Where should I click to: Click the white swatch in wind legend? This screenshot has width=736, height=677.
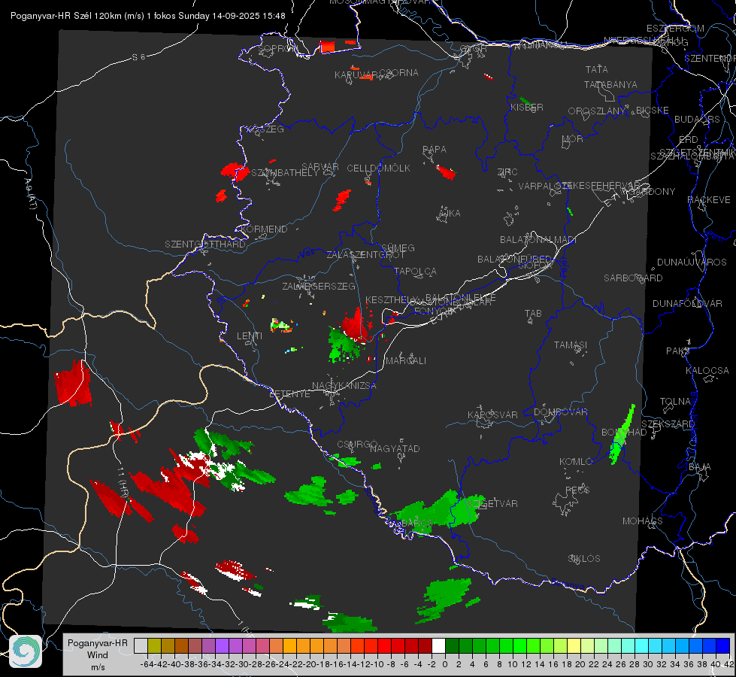pos(438,645)
